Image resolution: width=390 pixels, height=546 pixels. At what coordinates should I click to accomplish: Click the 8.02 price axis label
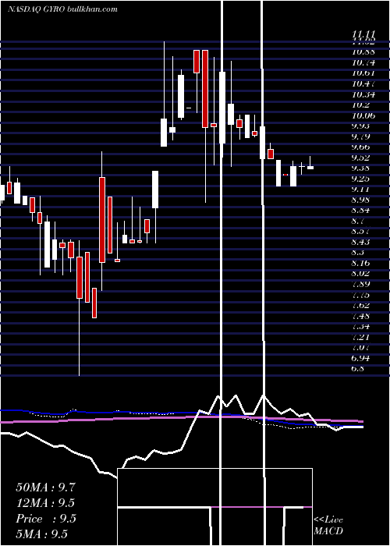[x=360, y=274]
